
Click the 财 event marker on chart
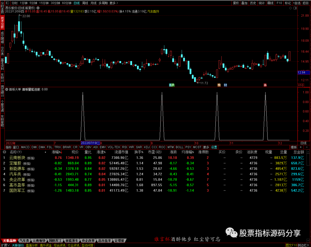click(225, 85)
